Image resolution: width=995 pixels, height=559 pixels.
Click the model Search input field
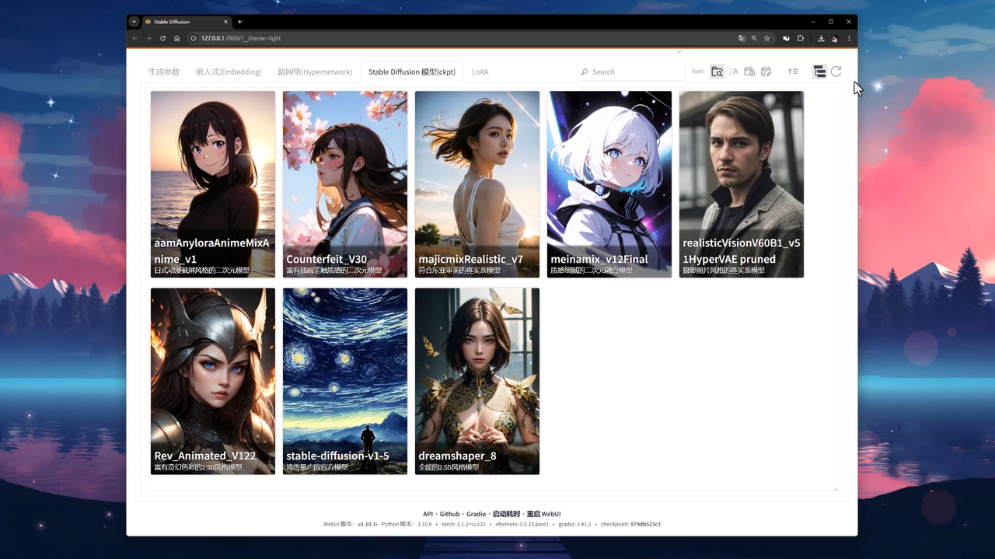click(634, 72)
